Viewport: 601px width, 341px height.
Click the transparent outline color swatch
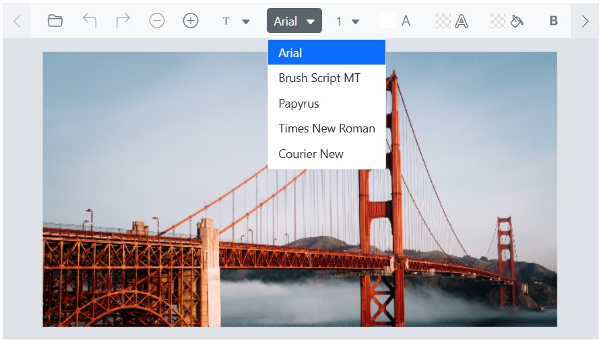[443, 21]
